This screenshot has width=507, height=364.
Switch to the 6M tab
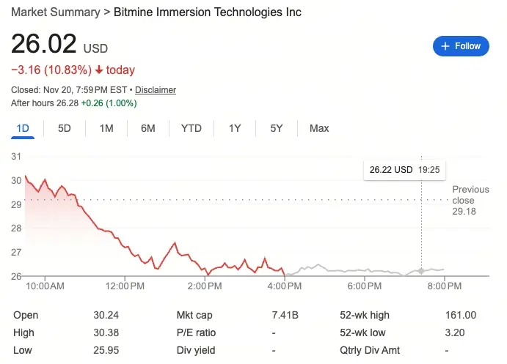coord(148,129)
